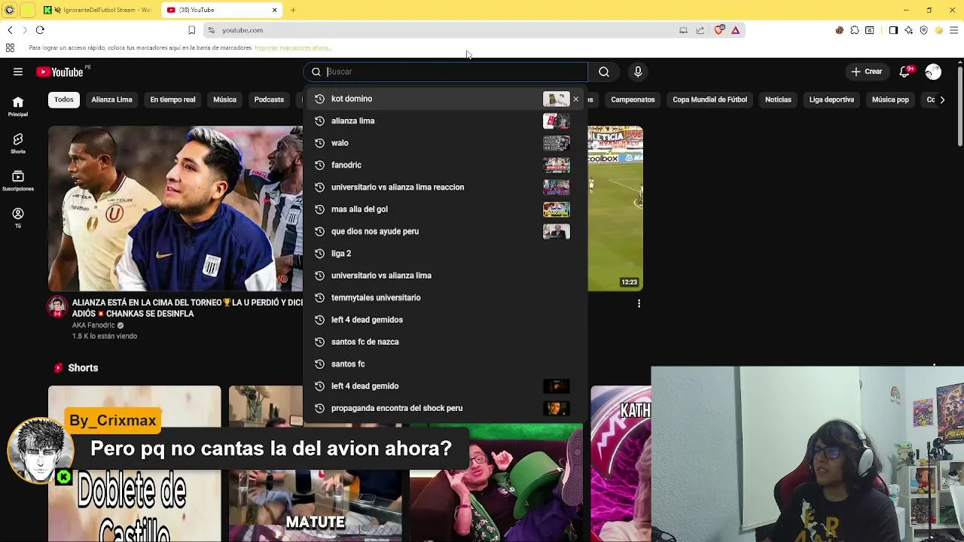The width and height of the screenshot is (964, 542).
Task: Open the Alianza livestream thumbnail
Action: click(175, 209)
